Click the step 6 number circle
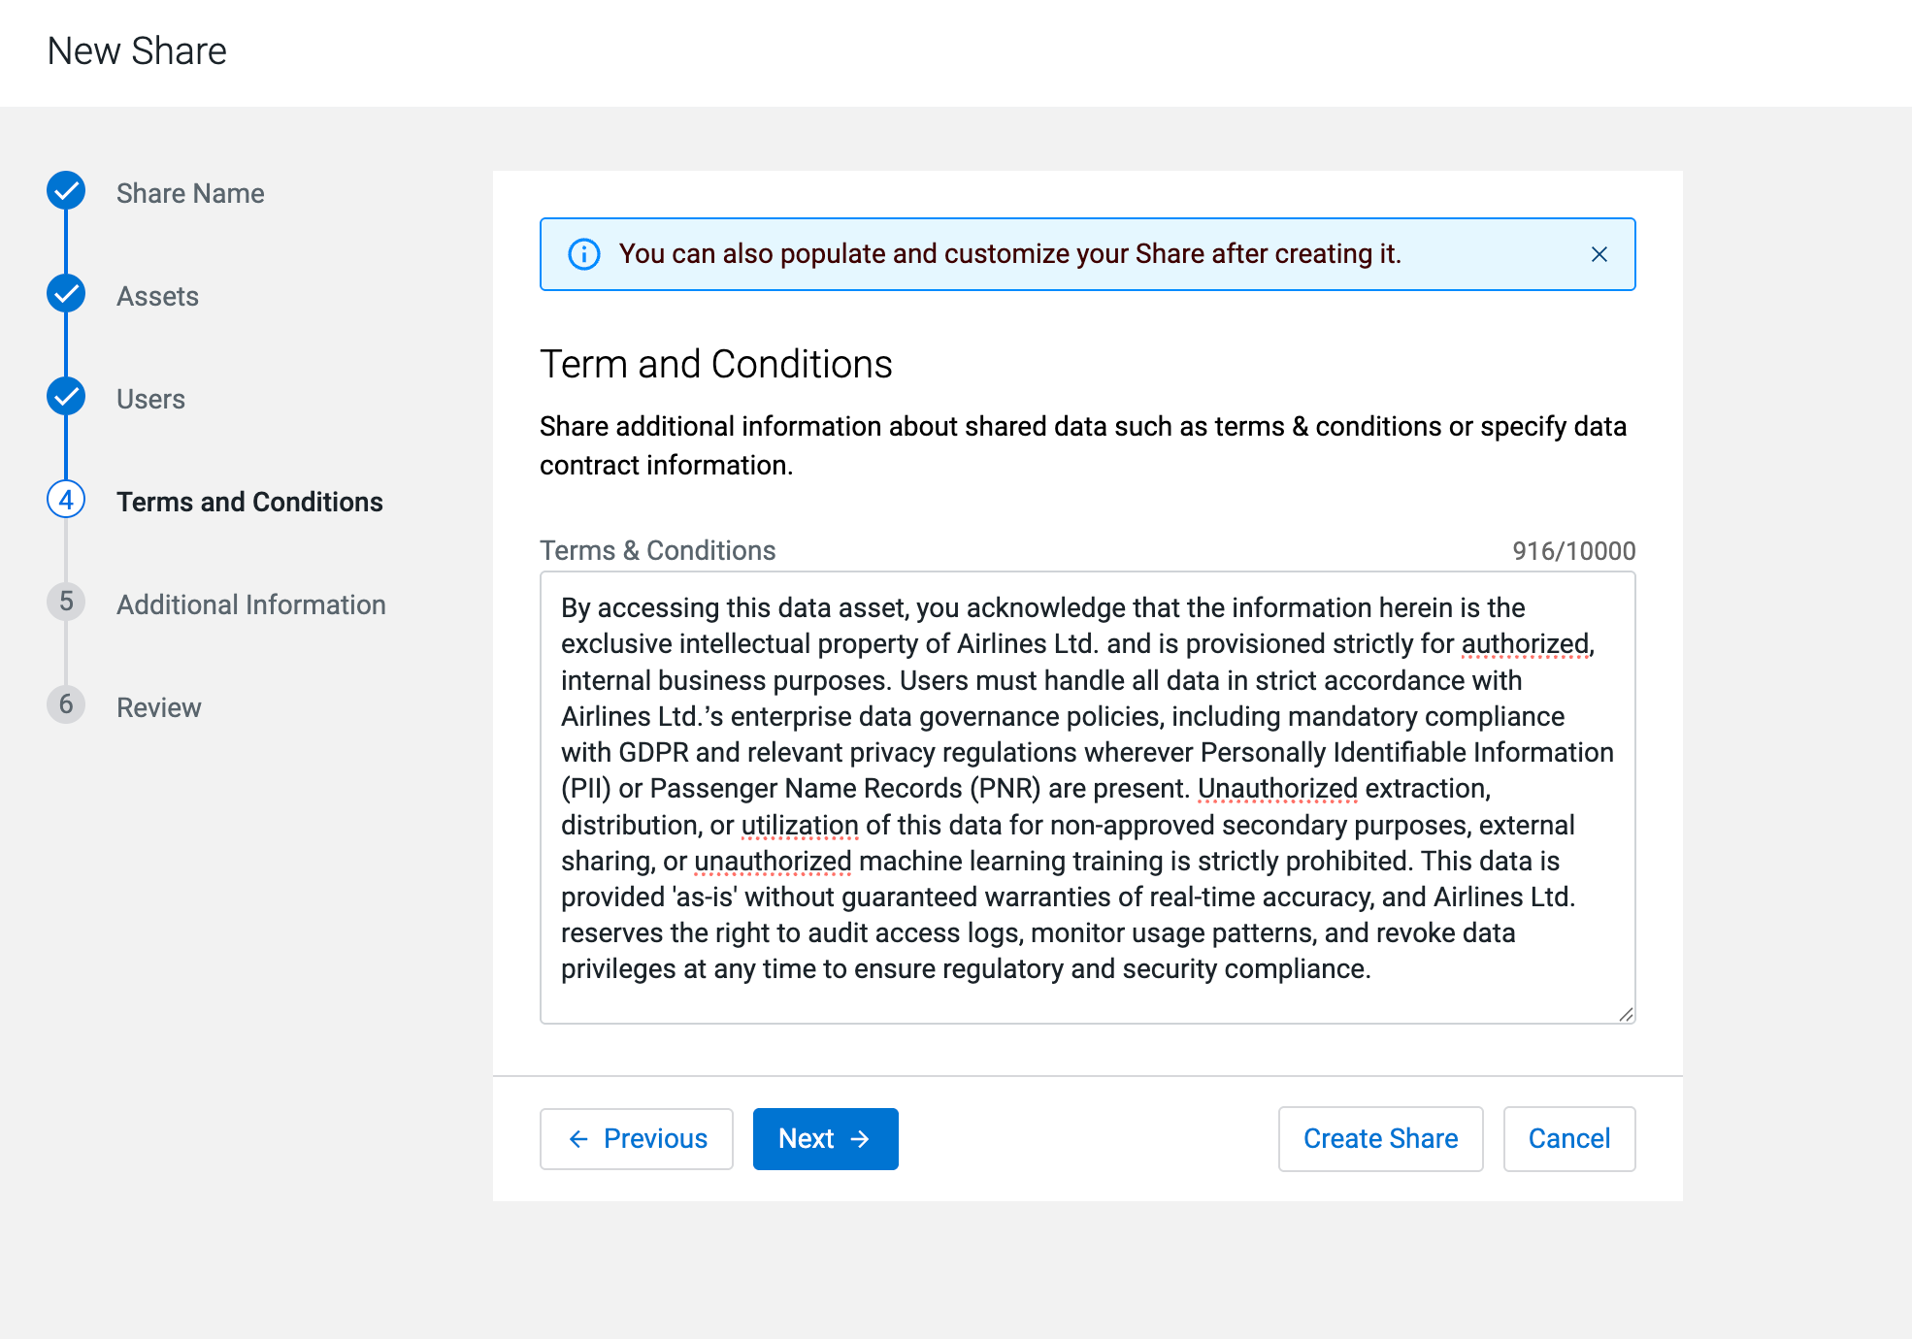1912x1339 pixels. pos(66,705)
